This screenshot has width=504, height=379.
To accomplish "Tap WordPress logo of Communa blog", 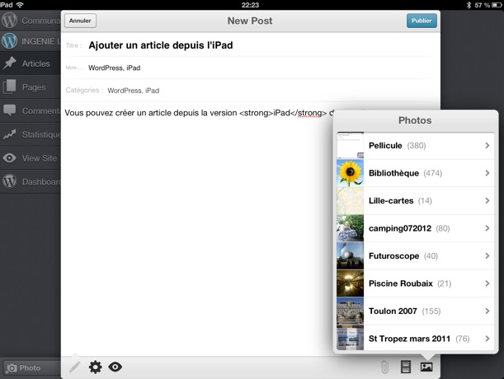I will pyautogui.click(x=9, y=21).
